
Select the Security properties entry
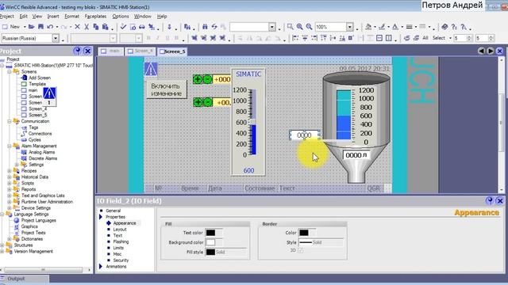tap(121, 260)
